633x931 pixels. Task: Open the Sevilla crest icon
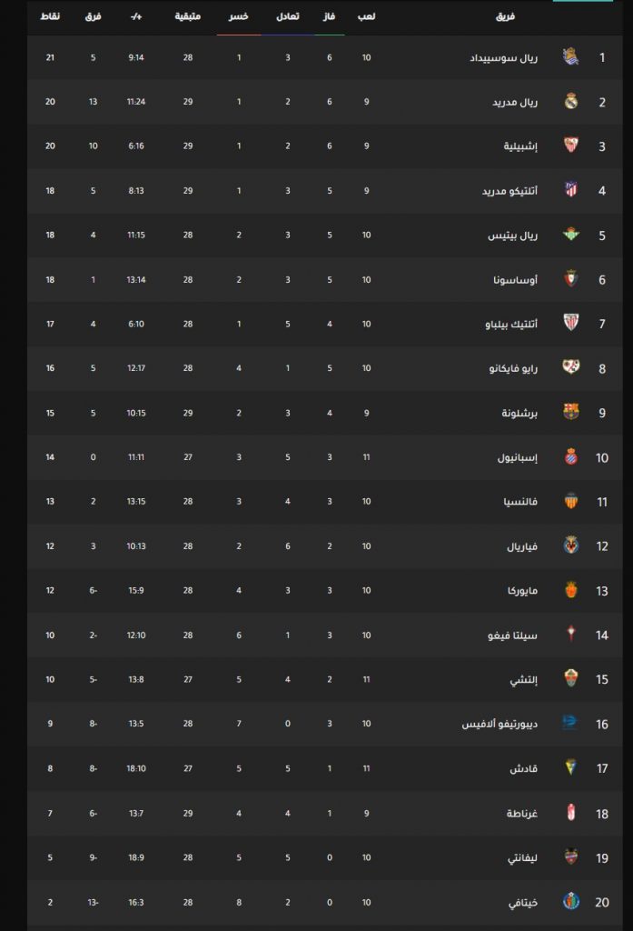click(x=570, y=145)
